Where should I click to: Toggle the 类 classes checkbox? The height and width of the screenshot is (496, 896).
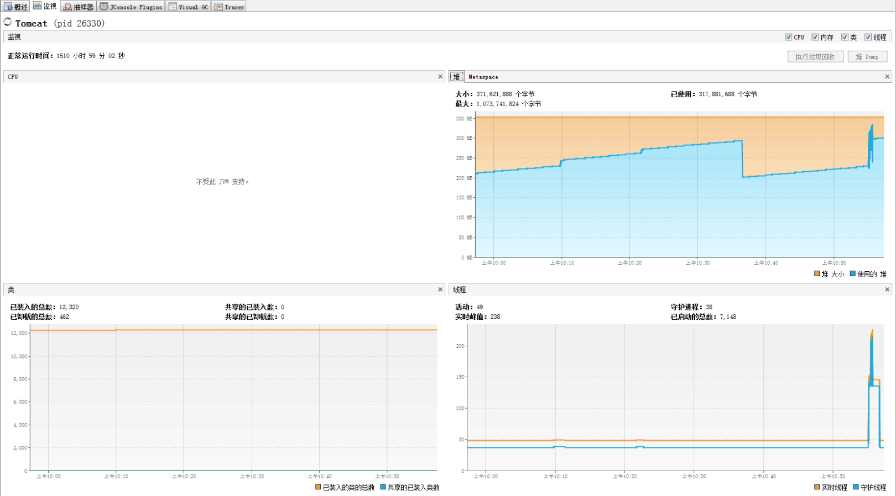[x=845, y=37]
